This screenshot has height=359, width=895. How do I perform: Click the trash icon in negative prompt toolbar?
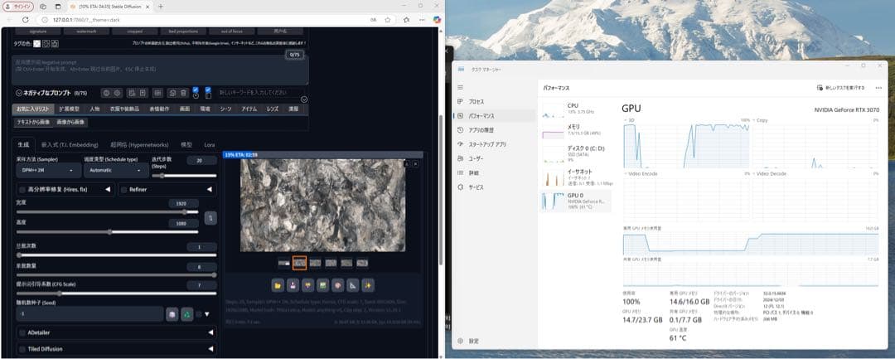coord(172,93)
